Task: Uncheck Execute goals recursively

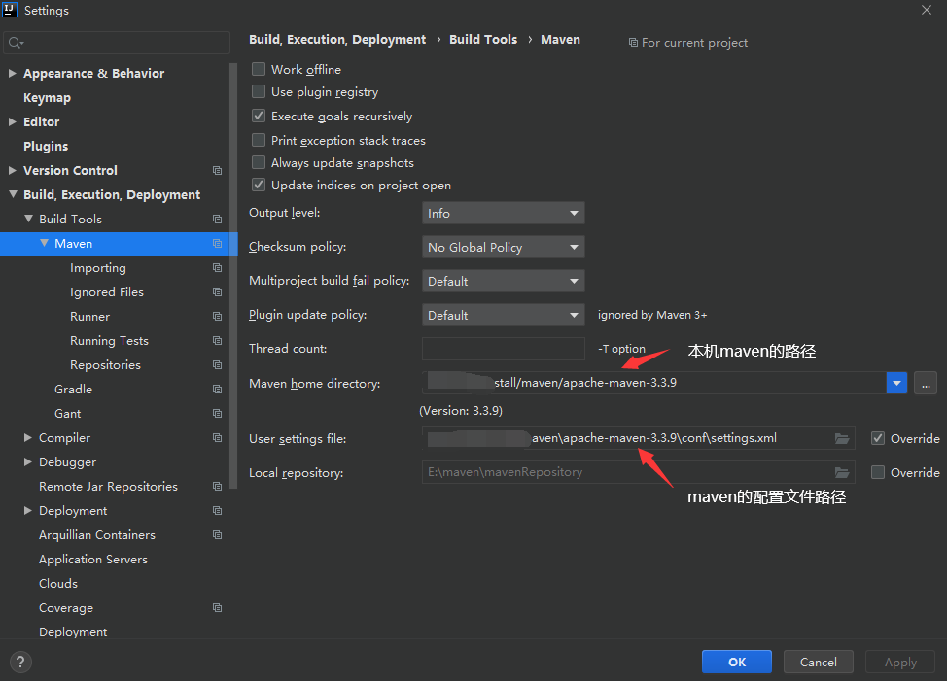Action: point(259,116)
